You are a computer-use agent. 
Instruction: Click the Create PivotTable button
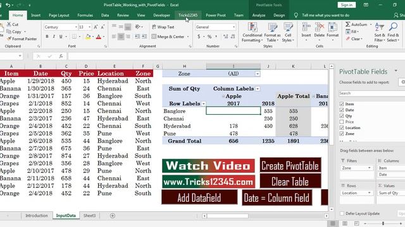click(290, 165)
